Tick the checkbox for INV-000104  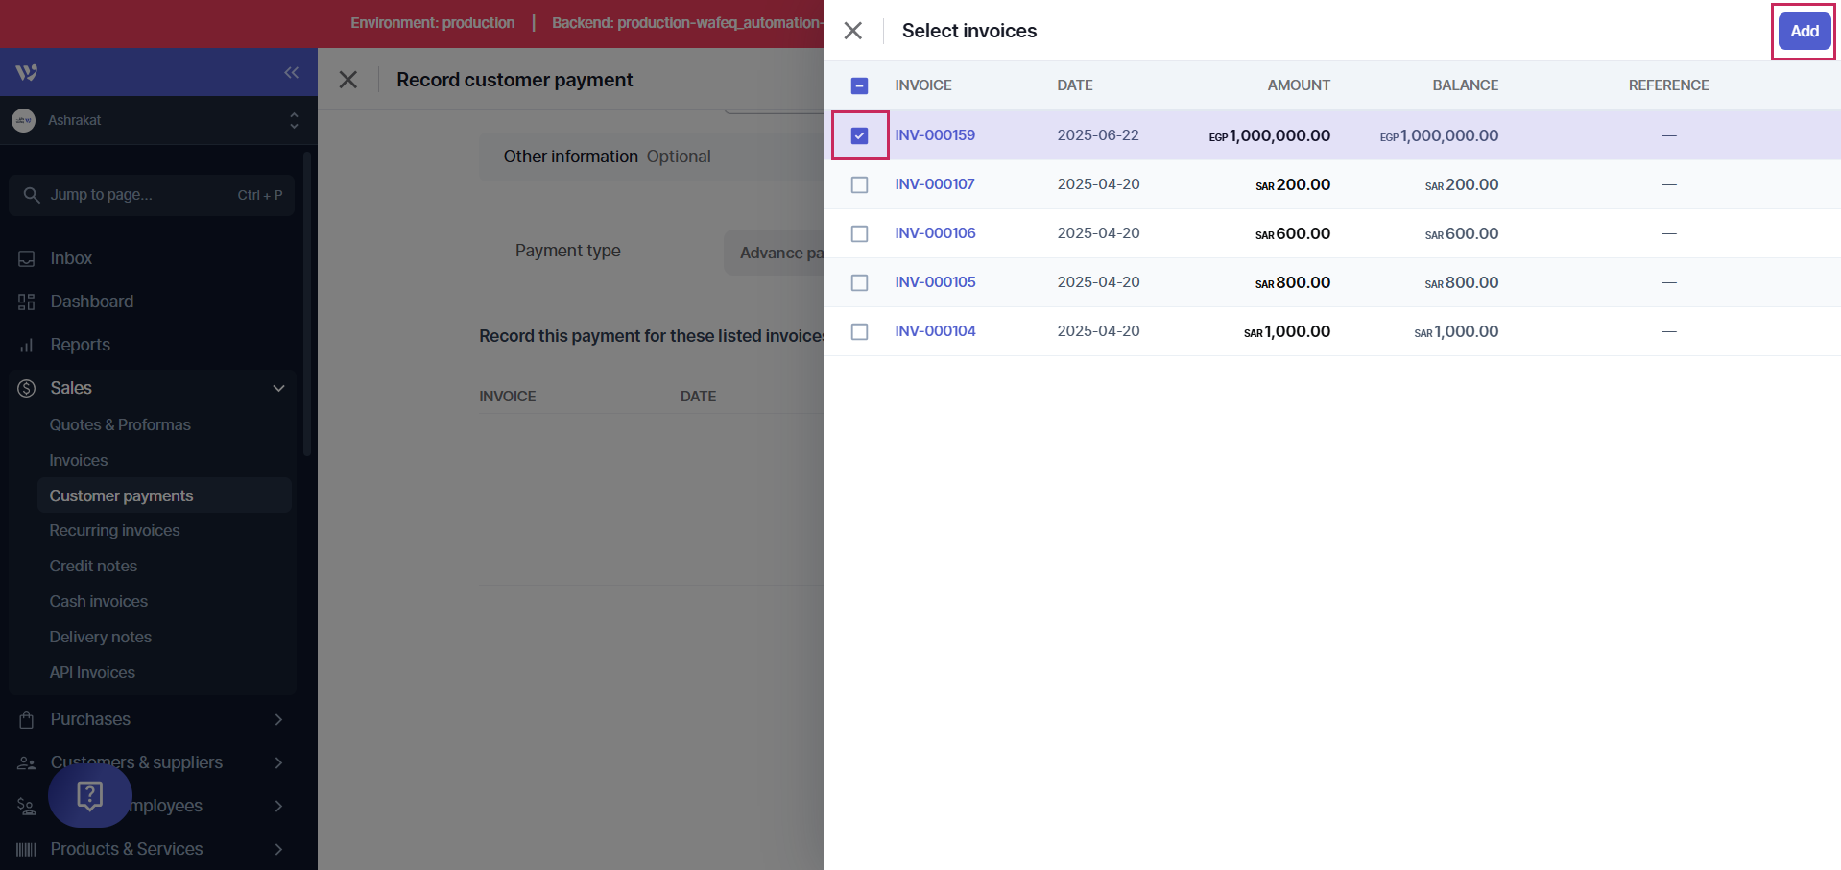(x=859, y=331)
